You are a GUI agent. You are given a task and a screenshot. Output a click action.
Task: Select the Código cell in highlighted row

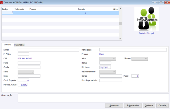pyautogui.click(x=8, y=13)
